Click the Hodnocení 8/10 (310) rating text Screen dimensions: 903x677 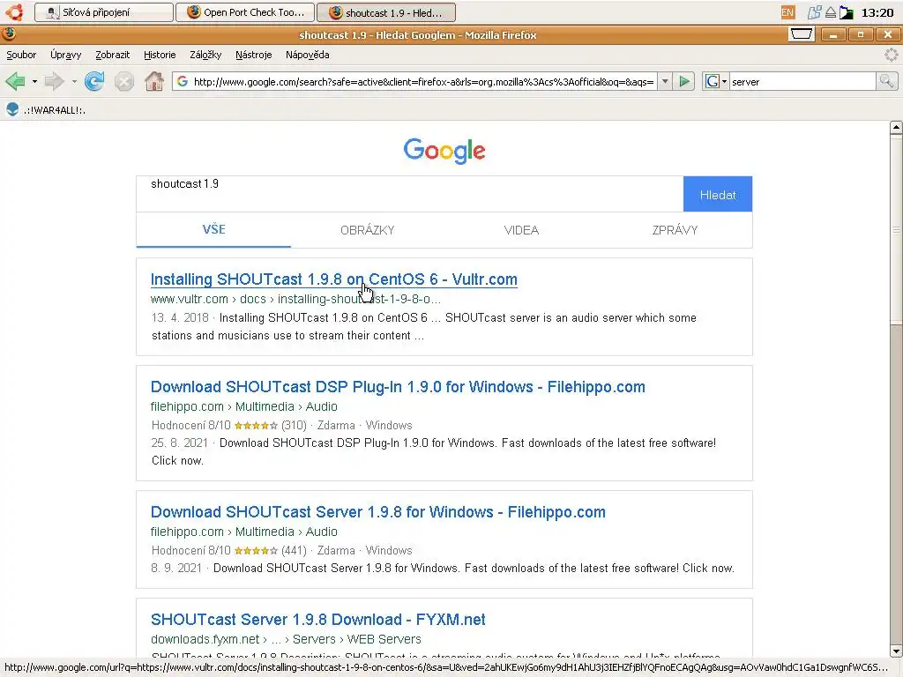tap(228, 426)
